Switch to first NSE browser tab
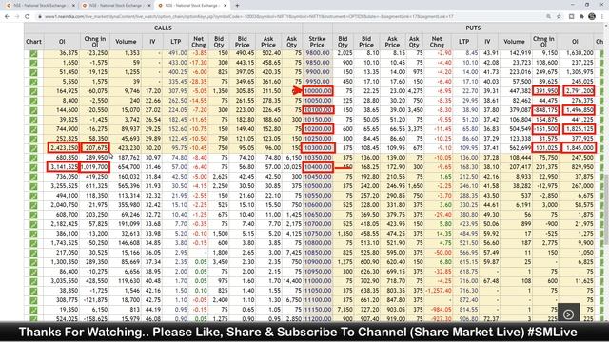Viewport: 609px width, 342px height. pyautogui.click(x=39, y=6)
